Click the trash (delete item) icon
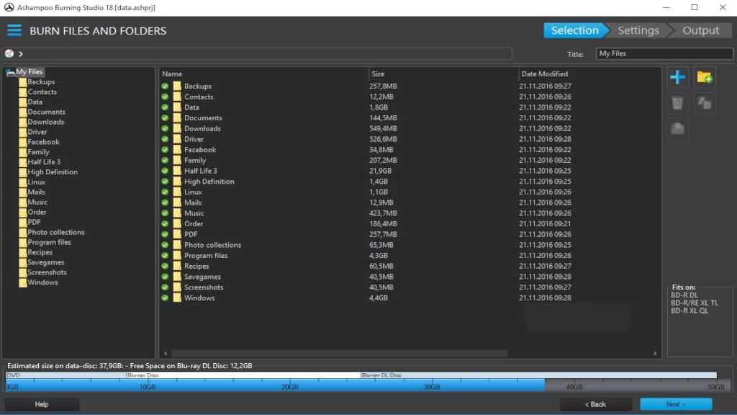Viewport: 737px width, 415px height. click(x=677, y=103)
